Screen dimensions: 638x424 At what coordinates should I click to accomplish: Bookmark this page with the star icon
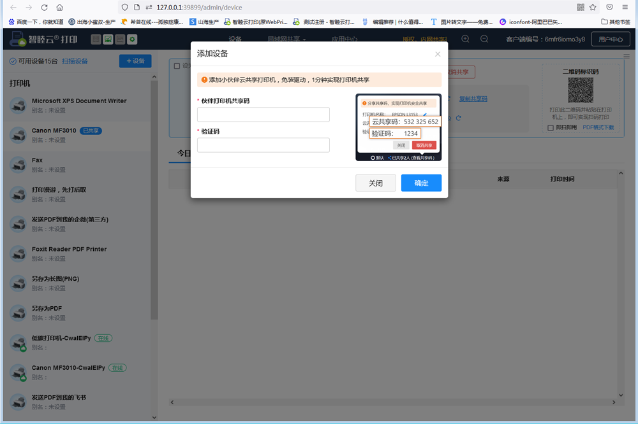click(x=593, y=8)
